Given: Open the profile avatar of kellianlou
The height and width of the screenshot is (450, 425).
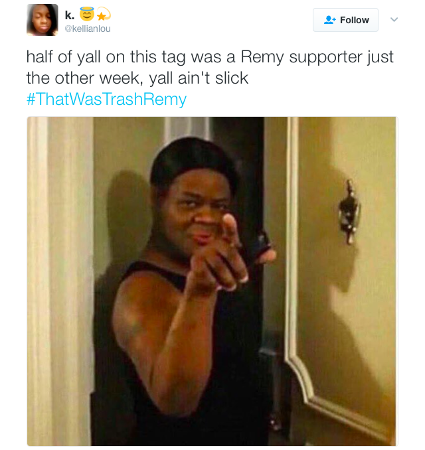Looking at the screenshot, I should coord(42,20).
